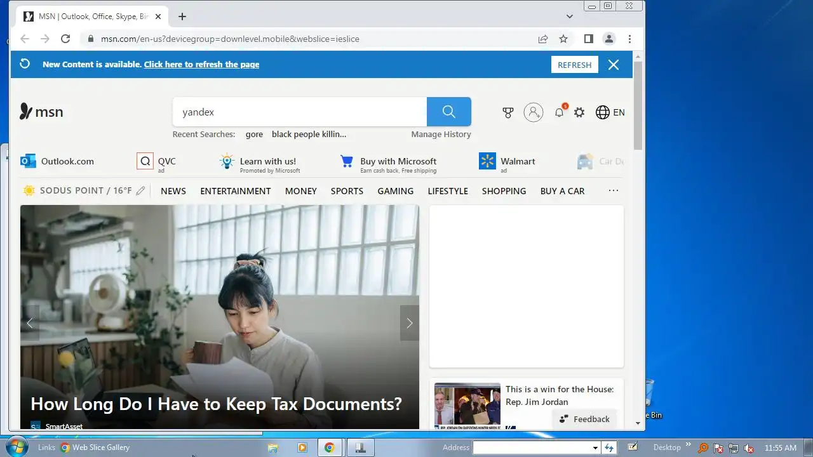Open the QVC shortcut
Viewport: 813px width, 457px height.
156,161
